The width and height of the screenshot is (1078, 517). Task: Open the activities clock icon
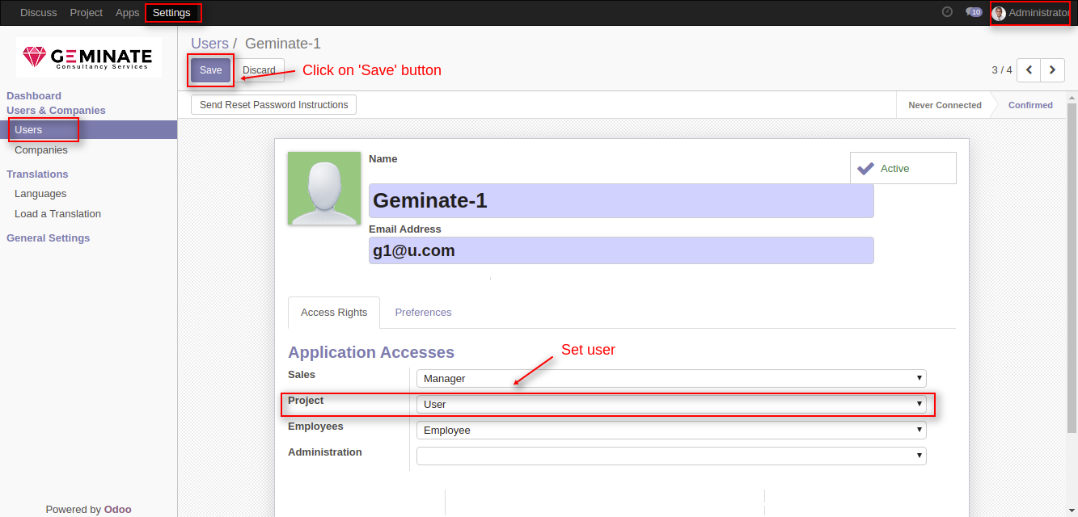point(947,12)
